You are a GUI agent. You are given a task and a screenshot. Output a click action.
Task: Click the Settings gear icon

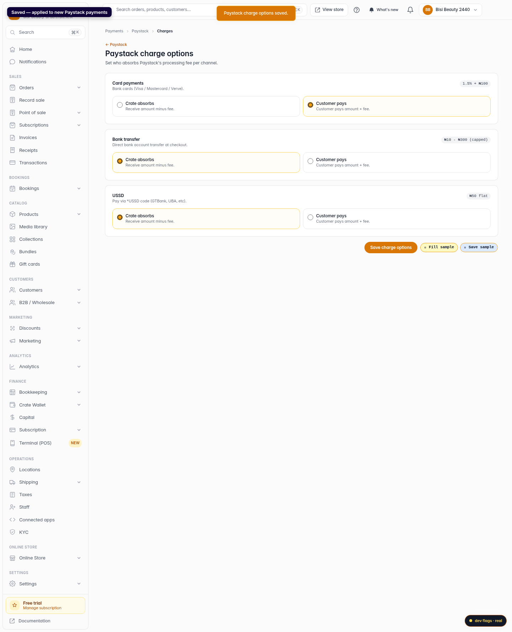pyautogui.click(x=12, y=584)
